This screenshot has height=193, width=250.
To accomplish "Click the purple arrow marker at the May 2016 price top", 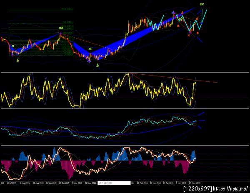I will click(x=174, y=12).
